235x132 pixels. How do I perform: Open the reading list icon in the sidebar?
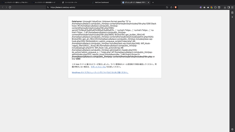click(232, 13)
